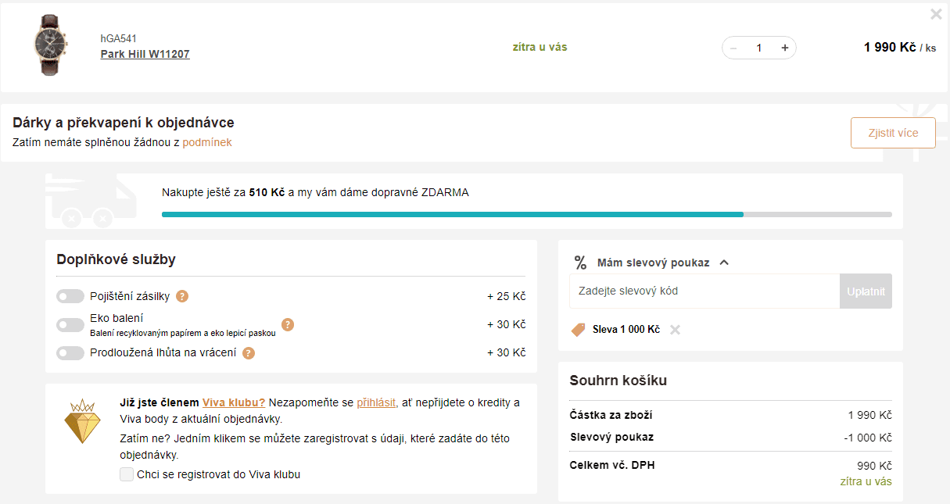Collapse the Mám slevový poukaz section
This screenshot has width=950, height=504.
(x=724, y=263)
